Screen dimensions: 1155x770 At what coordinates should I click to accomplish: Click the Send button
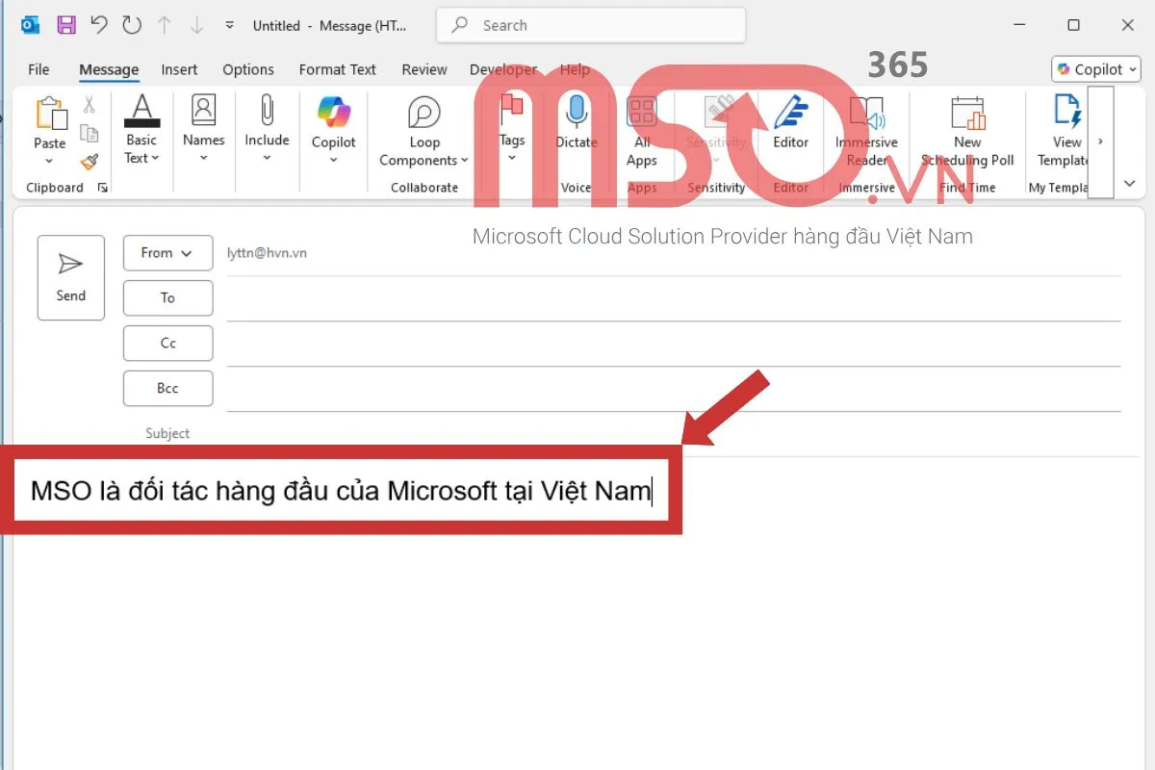[70, 277]
